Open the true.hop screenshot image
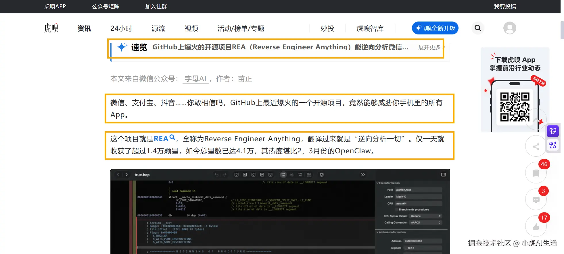Screen dimensions: 564x254 pos(280,212)
